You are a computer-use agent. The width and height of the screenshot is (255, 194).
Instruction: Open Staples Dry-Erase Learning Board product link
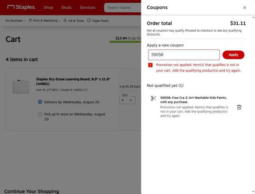coord(73,81)
